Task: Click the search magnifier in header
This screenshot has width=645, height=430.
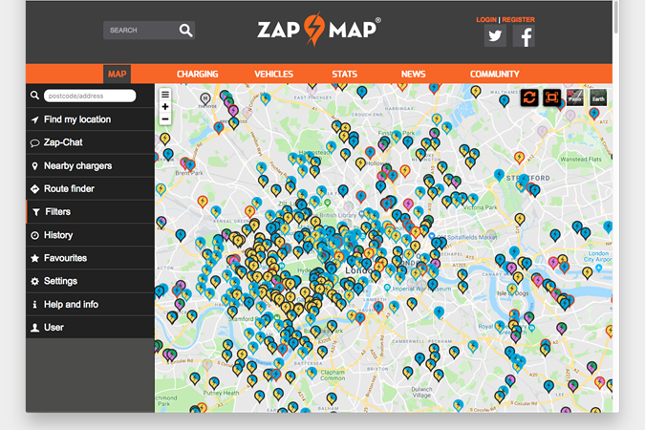Action: tap(185, 30)
